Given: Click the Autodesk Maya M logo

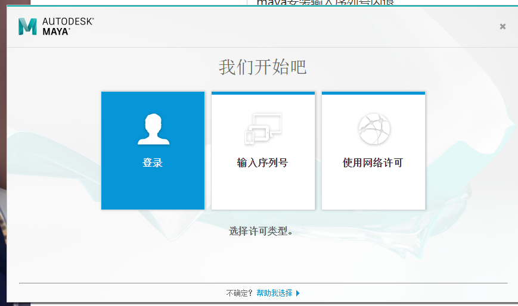Looking at the screenshot, I should (27, 27).
